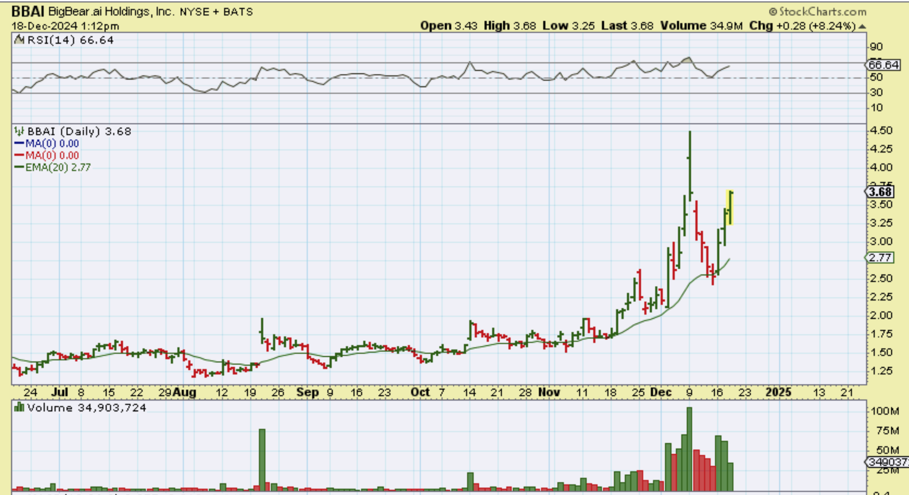909x495 pixels.
Task: Click the StockCharts.com copyright symbol
Action: click(x=773, y=12)
